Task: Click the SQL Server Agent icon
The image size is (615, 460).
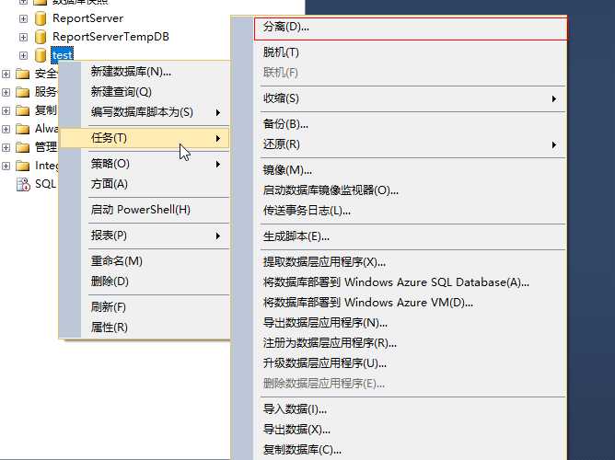Action: tap(23, 184)
